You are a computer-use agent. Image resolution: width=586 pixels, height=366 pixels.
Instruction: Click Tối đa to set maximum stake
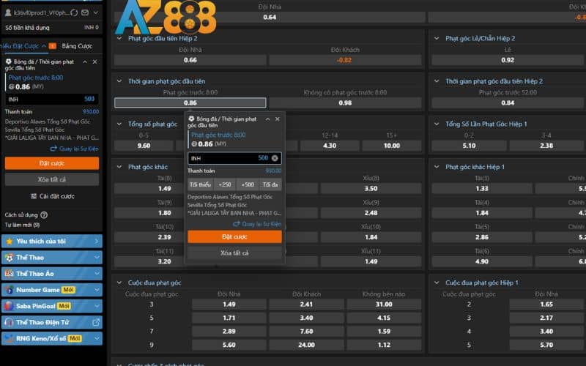pyautogui.click(x=270, y=184)
